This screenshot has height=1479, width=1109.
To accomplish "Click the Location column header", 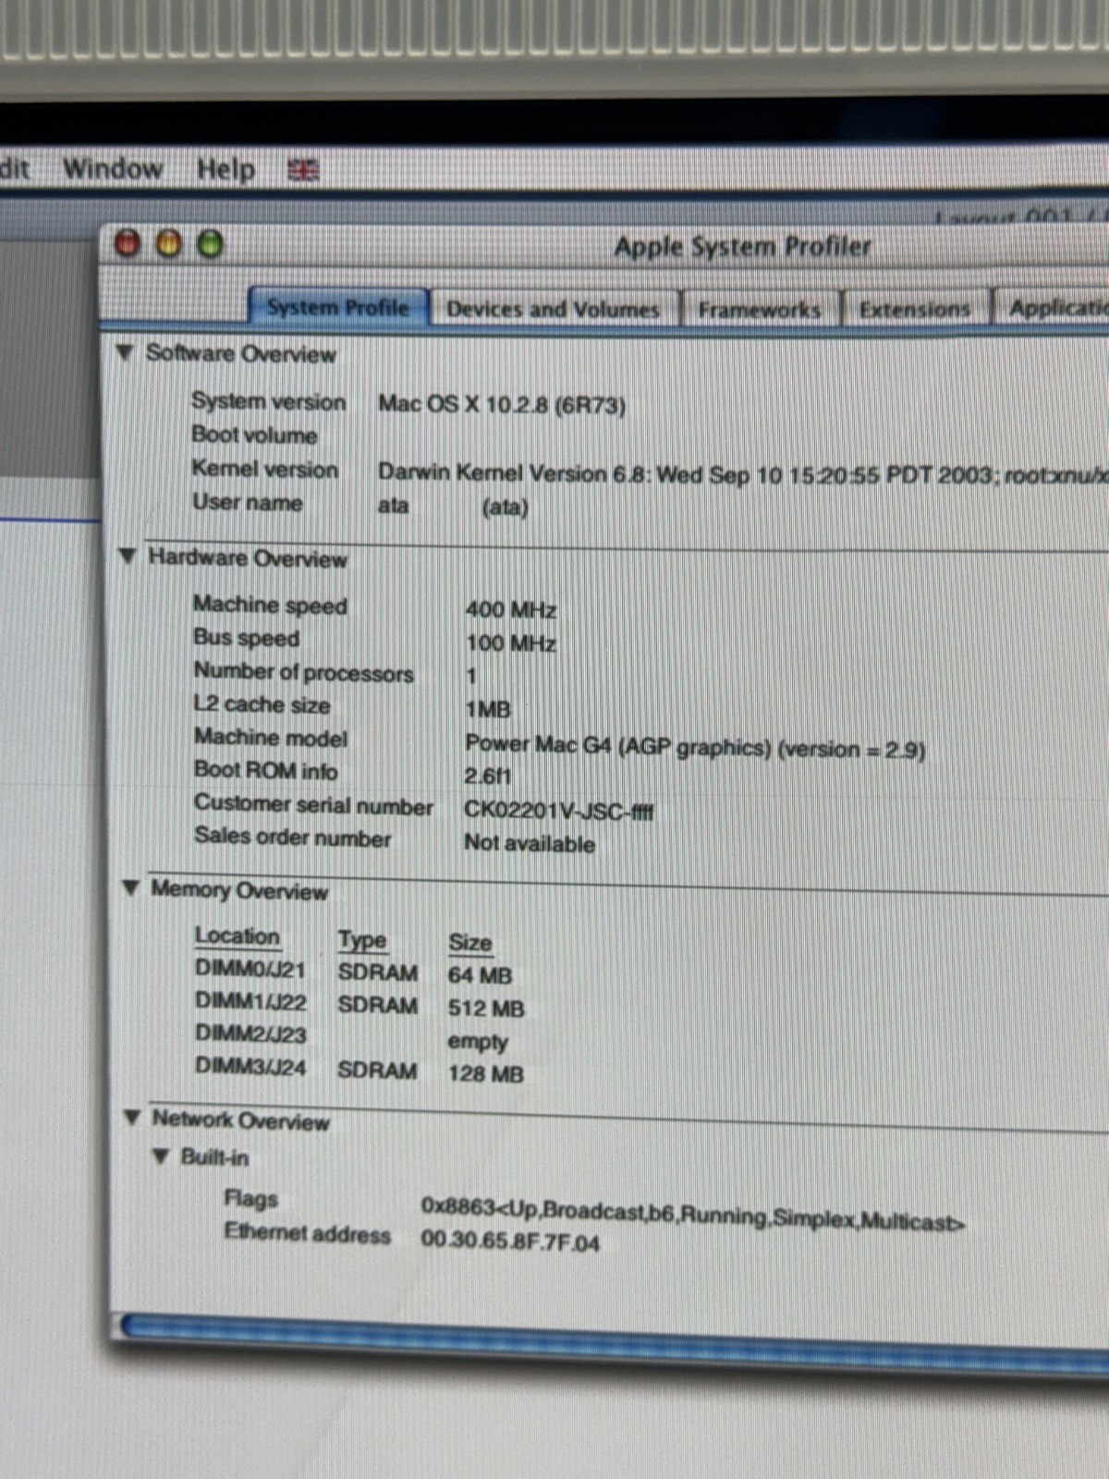I will pos(237,935).
